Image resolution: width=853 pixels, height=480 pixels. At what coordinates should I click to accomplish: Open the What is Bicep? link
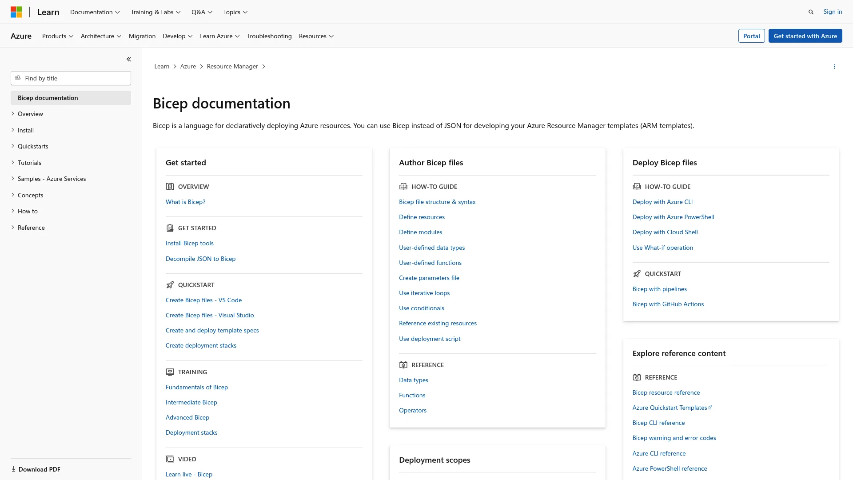185,202
